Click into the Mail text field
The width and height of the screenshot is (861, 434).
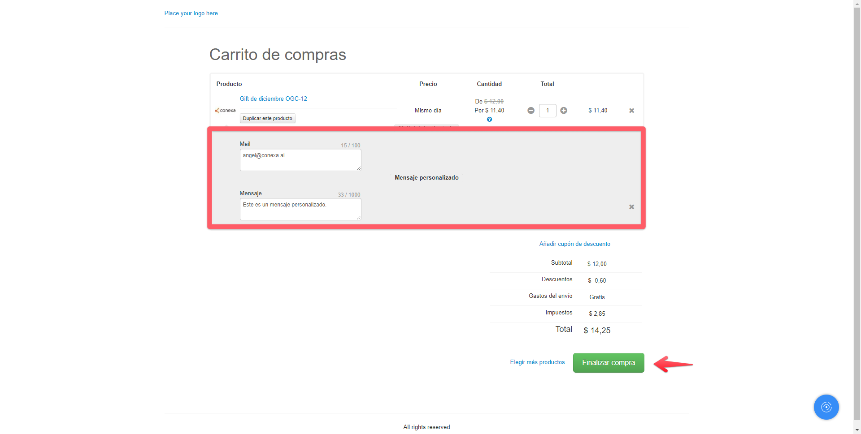pyautogui.click(x=300, y=160)
